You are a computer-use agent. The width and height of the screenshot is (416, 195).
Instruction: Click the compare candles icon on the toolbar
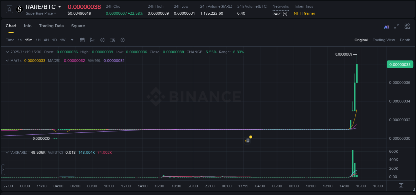tap(102, 40)
